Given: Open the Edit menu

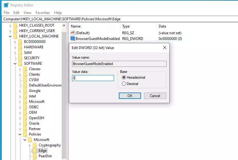Looking at the screenshot, I should (x=16, y=13).
